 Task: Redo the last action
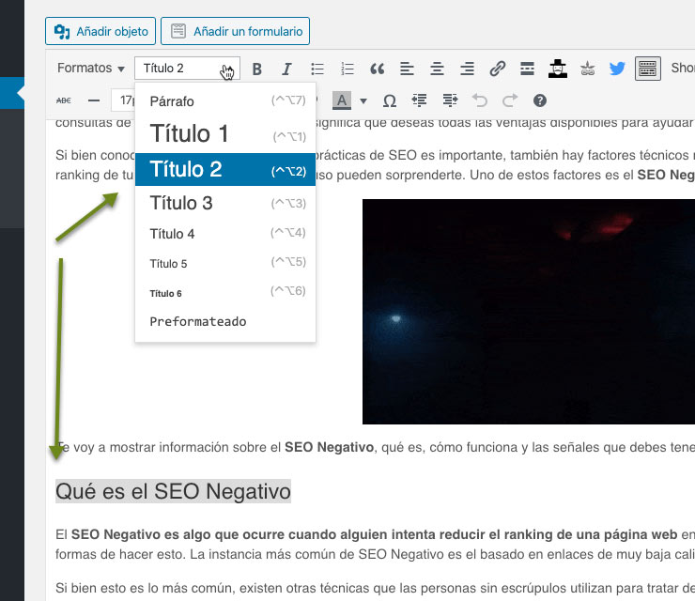coord(510,100)
